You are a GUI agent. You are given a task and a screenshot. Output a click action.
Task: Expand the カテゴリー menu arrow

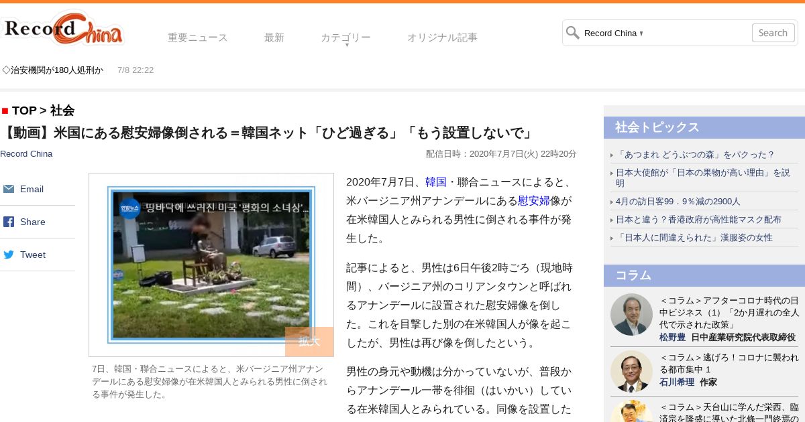(x=346, y=45)
